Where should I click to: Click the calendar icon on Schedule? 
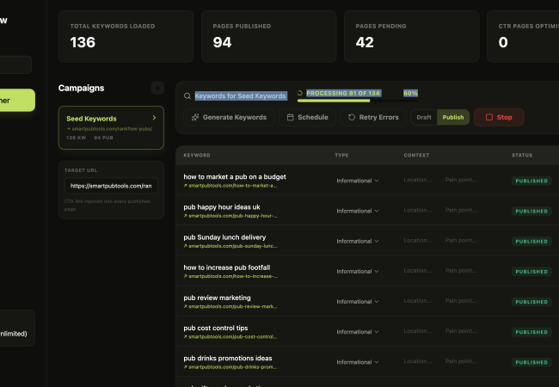(x=291, y=117)
